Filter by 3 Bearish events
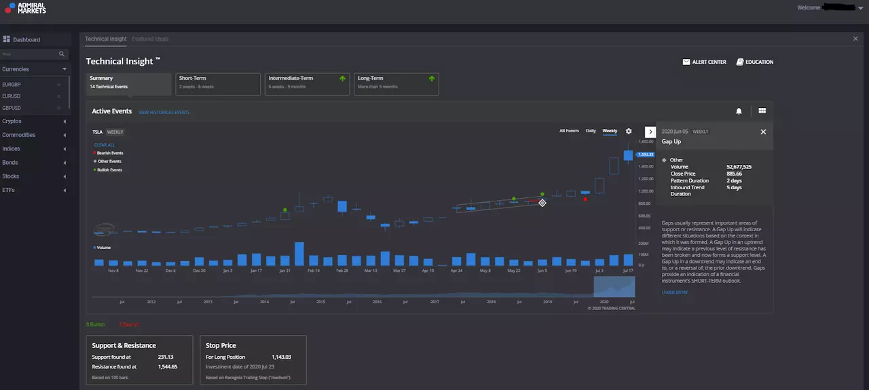Screen dimensions: 869x390 pyautogui.click(x=128, y=325)
